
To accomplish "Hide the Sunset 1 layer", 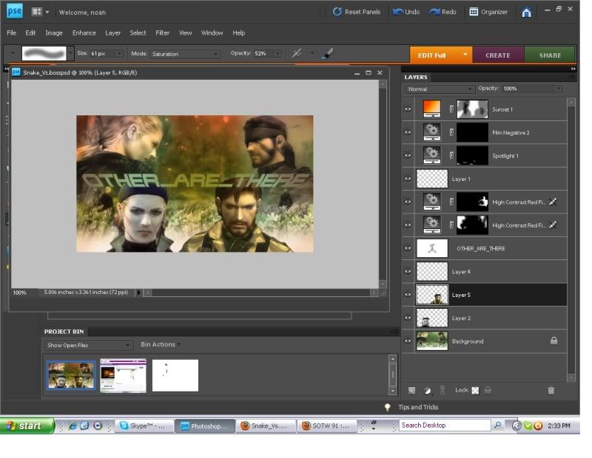I will (x=408, y=109).
